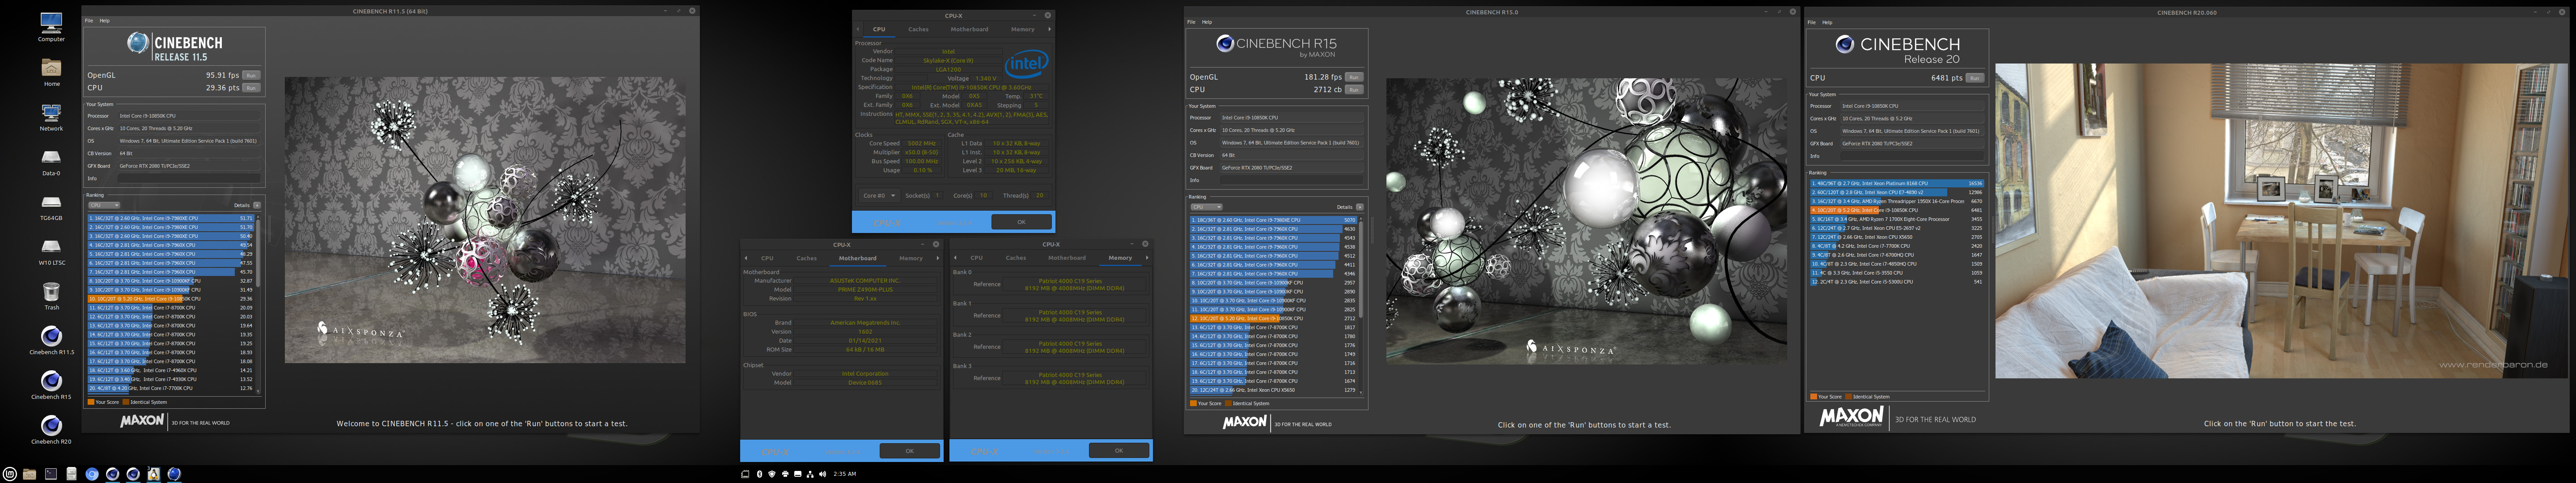The height and width of the screenshot is (483, 2576).
Task: Open the system menu in the taskbar
Action: click(9, 474)
